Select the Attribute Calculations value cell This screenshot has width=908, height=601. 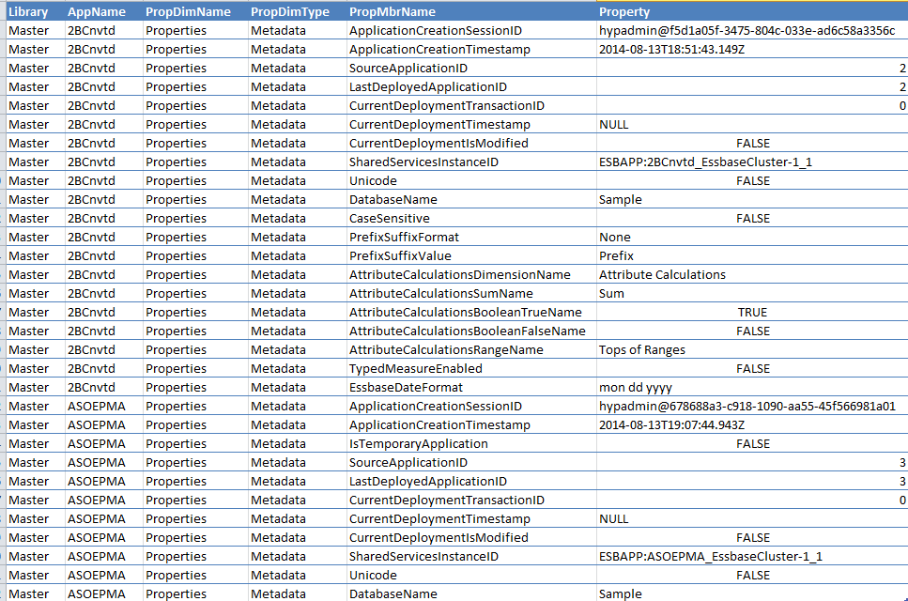[752, 275]
